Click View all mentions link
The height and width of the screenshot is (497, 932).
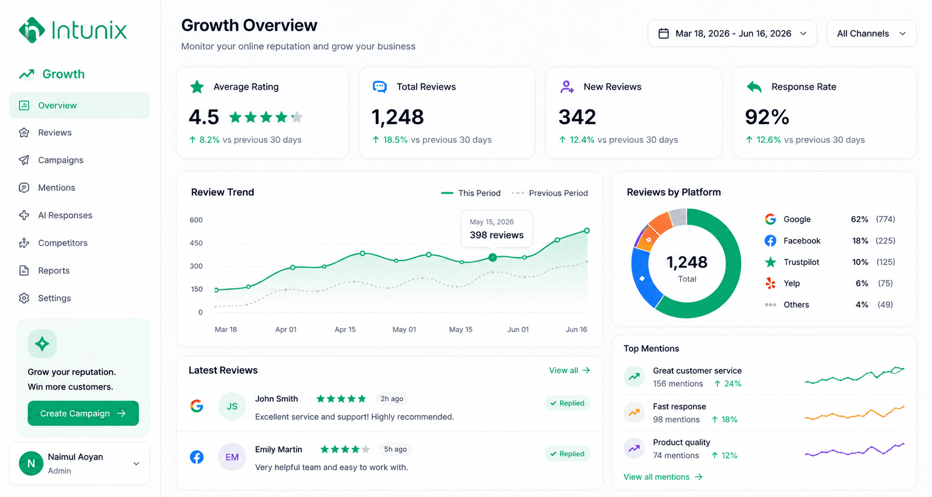(x=663, y=477)
